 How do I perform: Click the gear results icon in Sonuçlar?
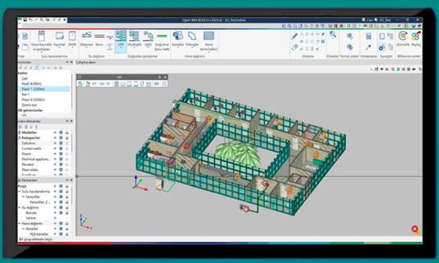382,48
